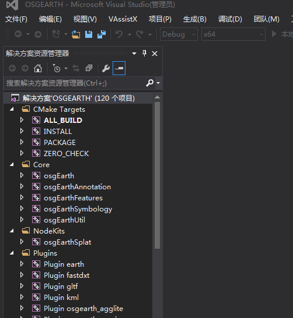293x318 pixels.
Task: Click the save file floppy icon
Action: point(89,34)
